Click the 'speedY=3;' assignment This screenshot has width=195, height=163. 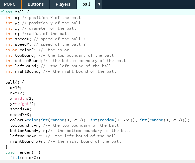[x=21, y=115]
